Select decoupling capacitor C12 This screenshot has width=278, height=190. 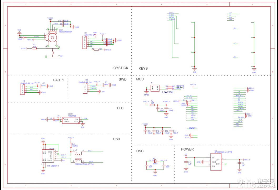click(154, 131)
